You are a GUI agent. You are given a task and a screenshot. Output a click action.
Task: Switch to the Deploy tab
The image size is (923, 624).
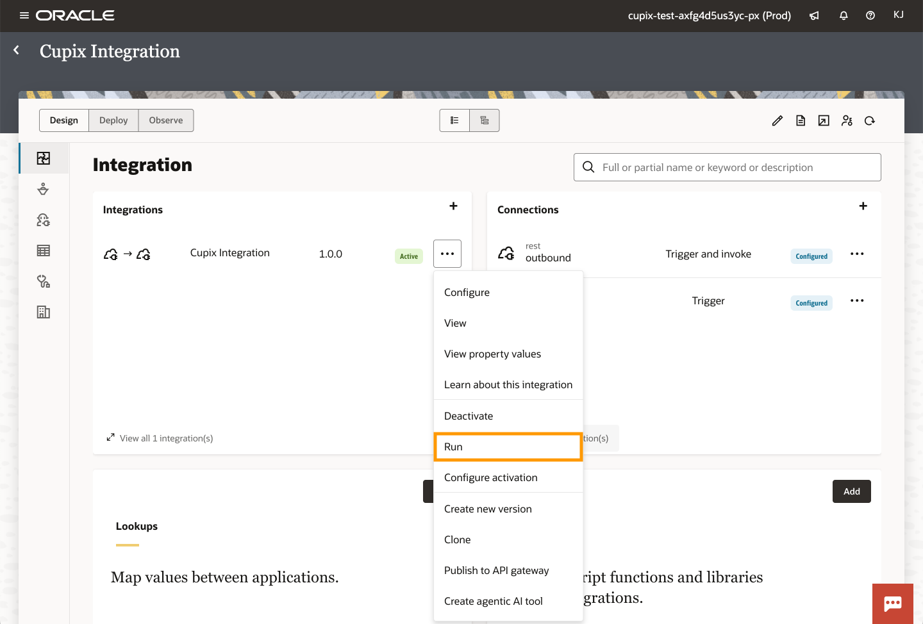113,120
